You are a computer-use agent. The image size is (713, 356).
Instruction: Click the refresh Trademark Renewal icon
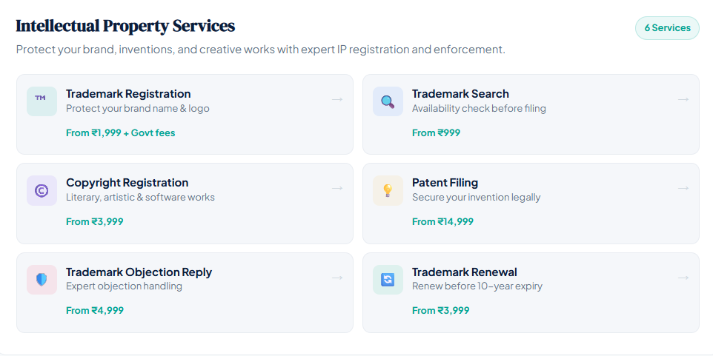point(388,280)
